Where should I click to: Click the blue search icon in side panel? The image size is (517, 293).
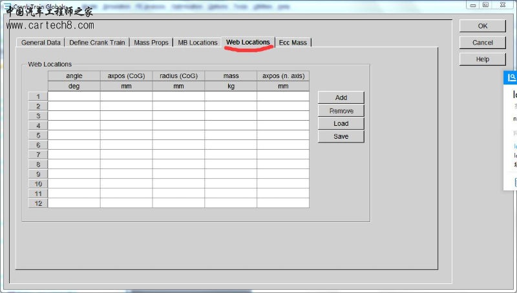pyautogui.click(x=511, y=77)
